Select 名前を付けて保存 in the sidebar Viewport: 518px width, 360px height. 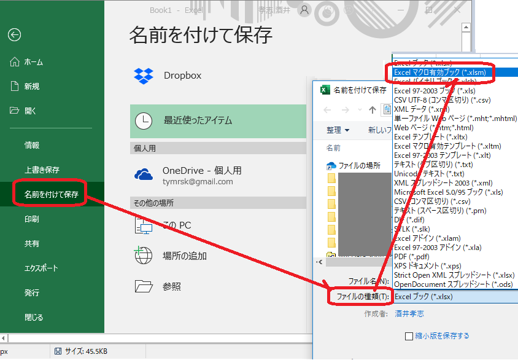click(x=51, y=194)
